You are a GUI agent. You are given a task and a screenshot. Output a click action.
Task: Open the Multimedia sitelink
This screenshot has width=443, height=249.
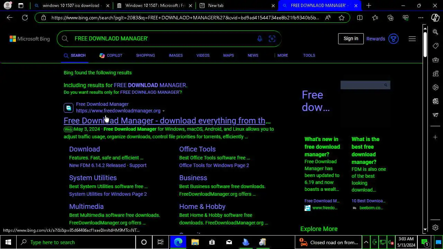(x=86, y=206)
